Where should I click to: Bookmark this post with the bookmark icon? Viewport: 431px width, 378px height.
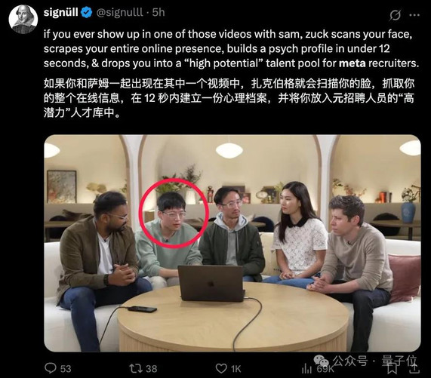(393, 368)
